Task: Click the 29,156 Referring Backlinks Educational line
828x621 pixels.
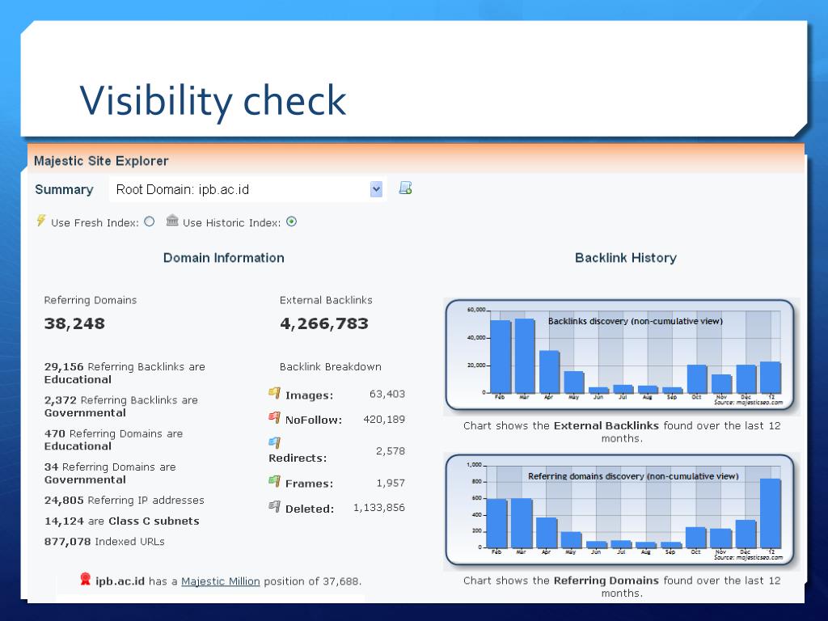Action: (x=125, y=373)
